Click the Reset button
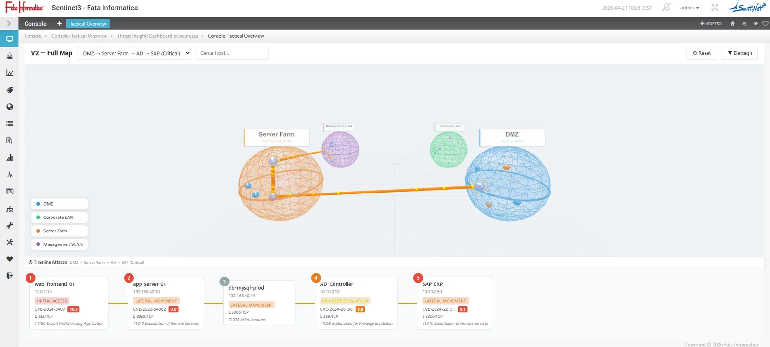 tap(702, 53)
